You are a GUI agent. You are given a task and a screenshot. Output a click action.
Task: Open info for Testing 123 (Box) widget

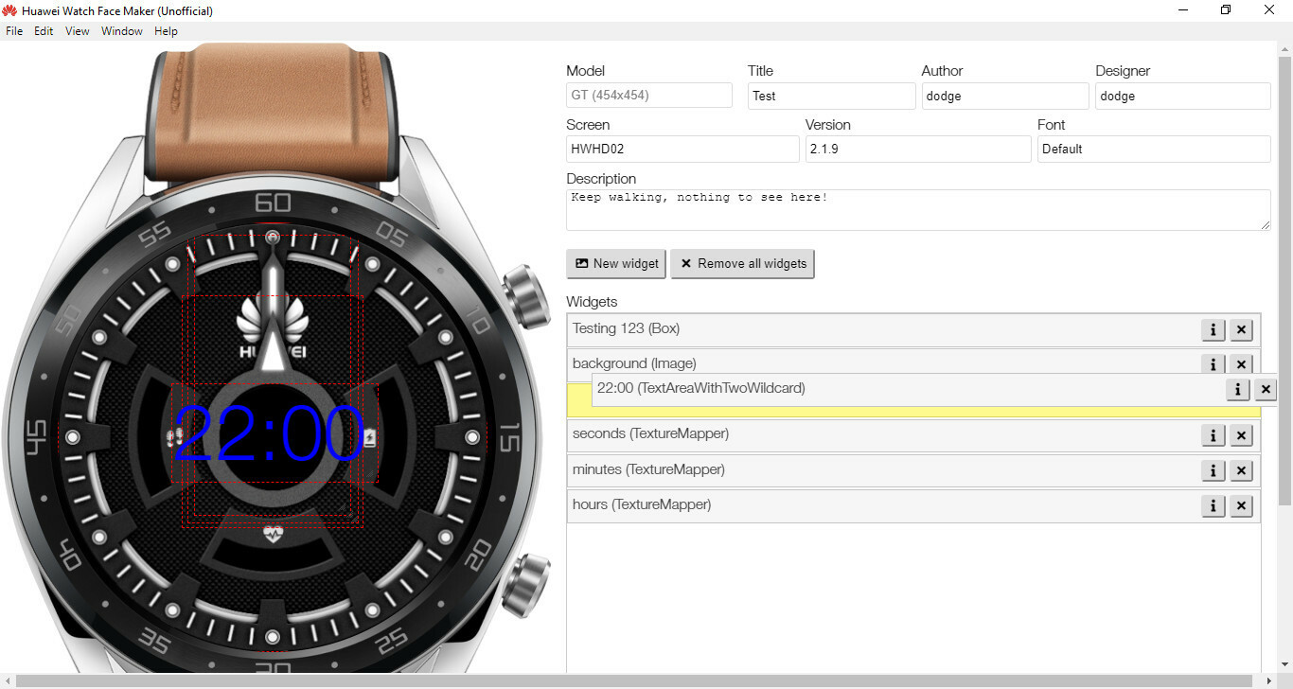tap(1213, 329)
